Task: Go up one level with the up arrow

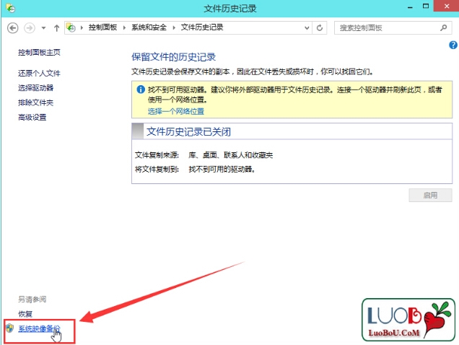Action: tap(56, 28)
